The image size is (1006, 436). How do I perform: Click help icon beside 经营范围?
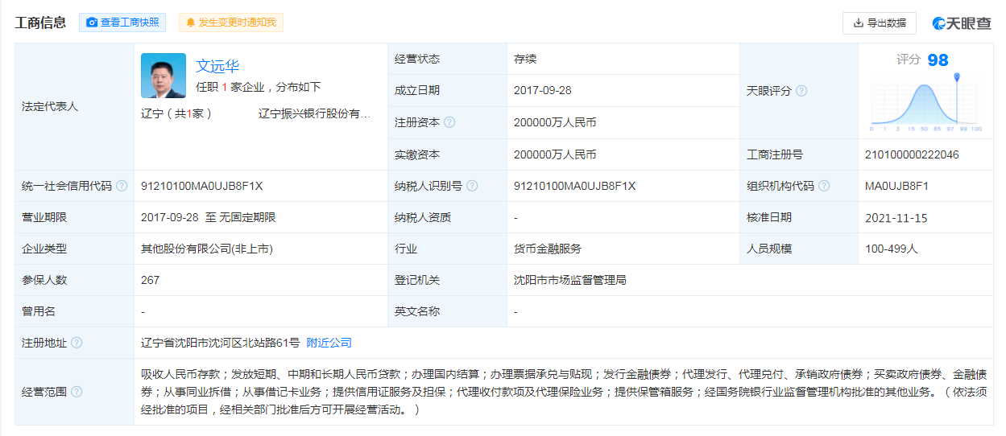77,392
